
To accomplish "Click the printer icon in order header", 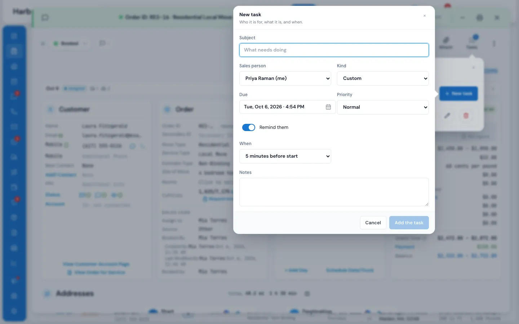I will 480,17.
